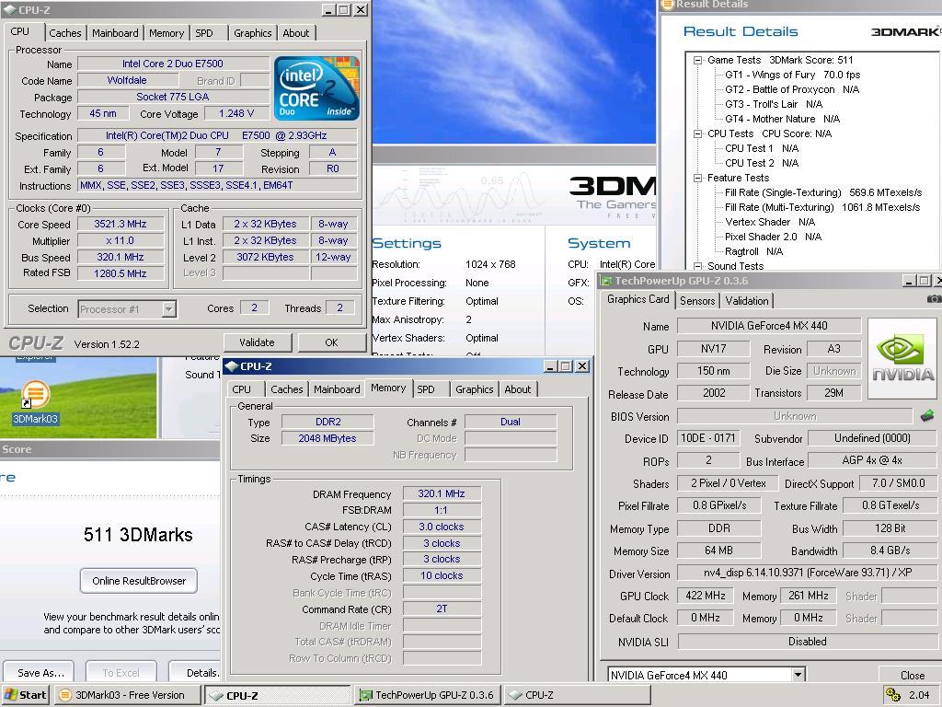Click the Windows Start button
Viewport: 942px width, 707px height.
click(x=25, y=695)
